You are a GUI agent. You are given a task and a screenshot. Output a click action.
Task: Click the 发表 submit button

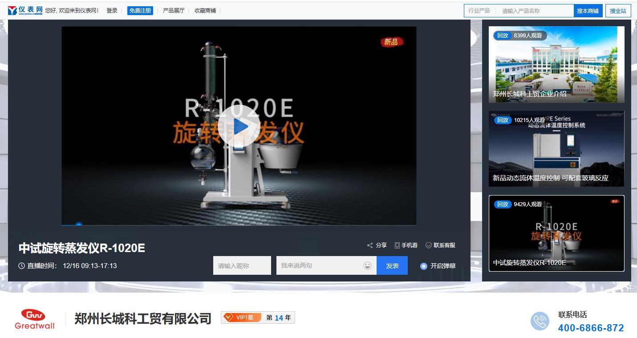(x=392, y=265)
